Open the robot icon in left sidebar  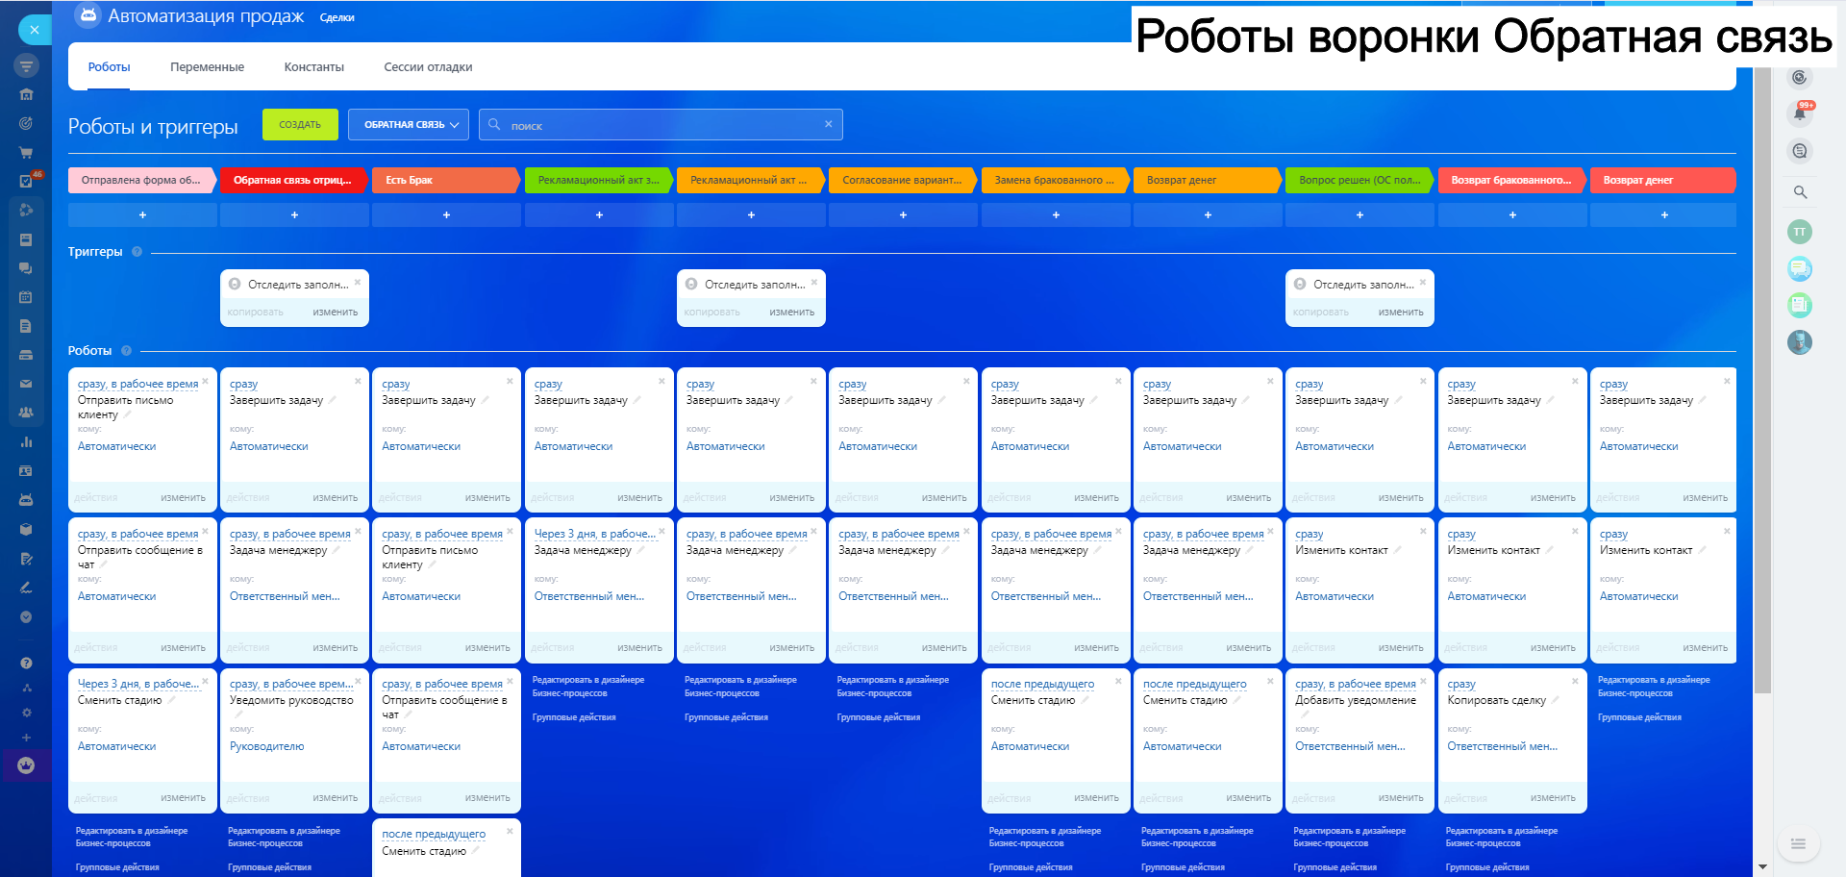pos(26,500)
